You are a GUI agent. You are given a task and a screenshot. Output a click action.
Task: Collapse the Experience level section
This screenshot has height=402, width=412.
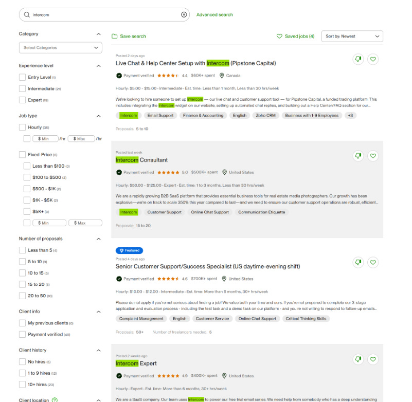pyautogui.click(x=99, y=66)
